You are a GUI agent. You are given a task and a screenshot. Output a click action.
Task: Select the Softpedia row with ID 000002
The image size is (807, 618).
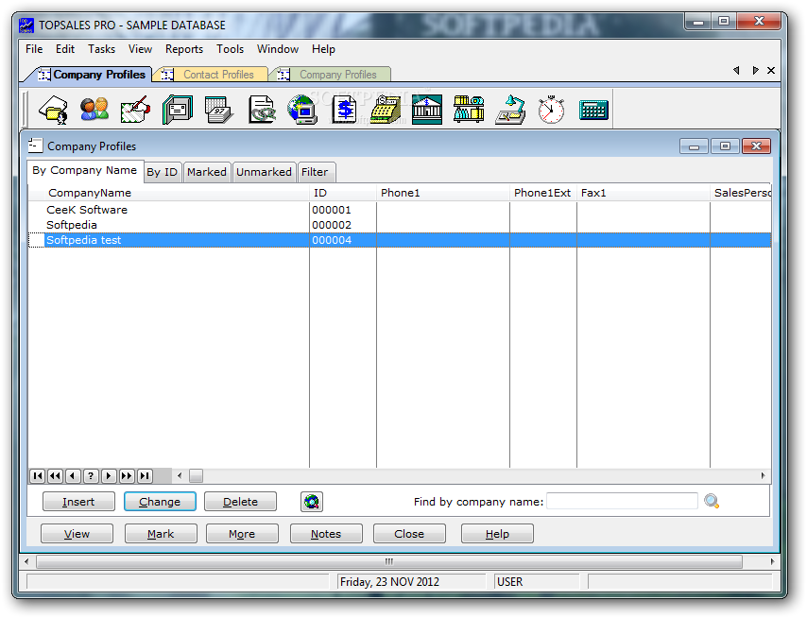click(x=400, y=225)
